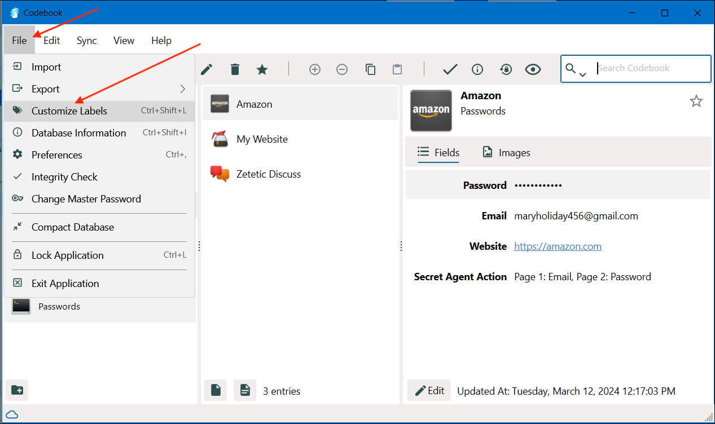The height and width of the screenshot is (424, 715).
Task: Click the splitter handle right of entry list
Action: point(401,246)
